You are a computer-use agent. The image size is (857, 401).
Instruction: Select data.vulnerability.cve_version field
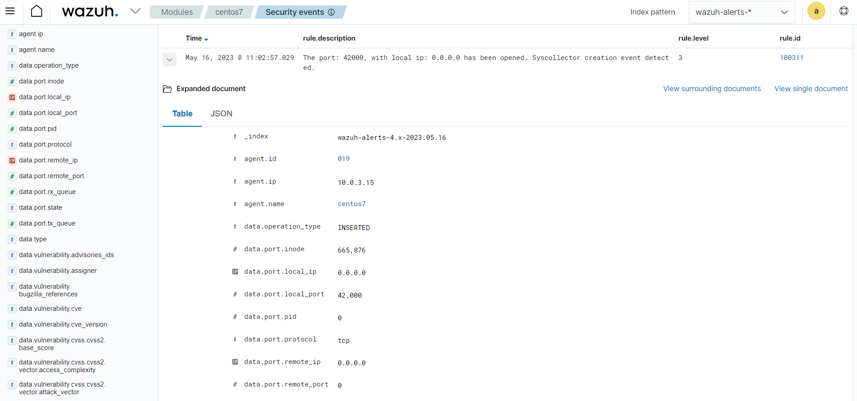(63, 324)
